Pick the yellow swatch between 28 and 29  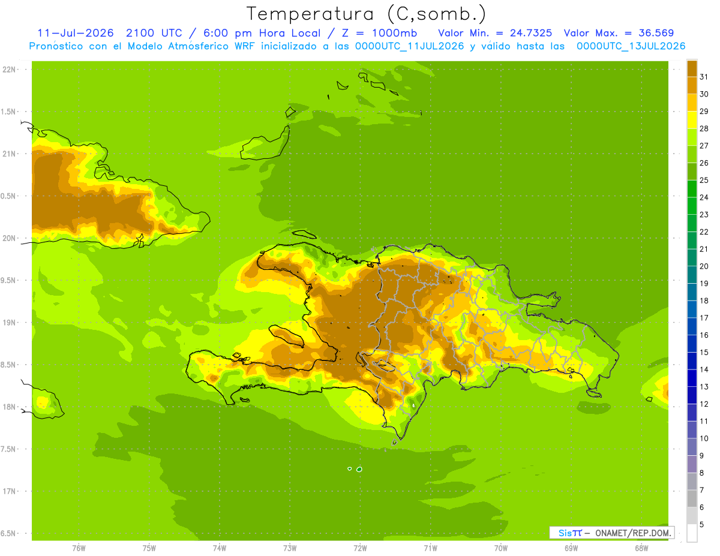[692, 120]
